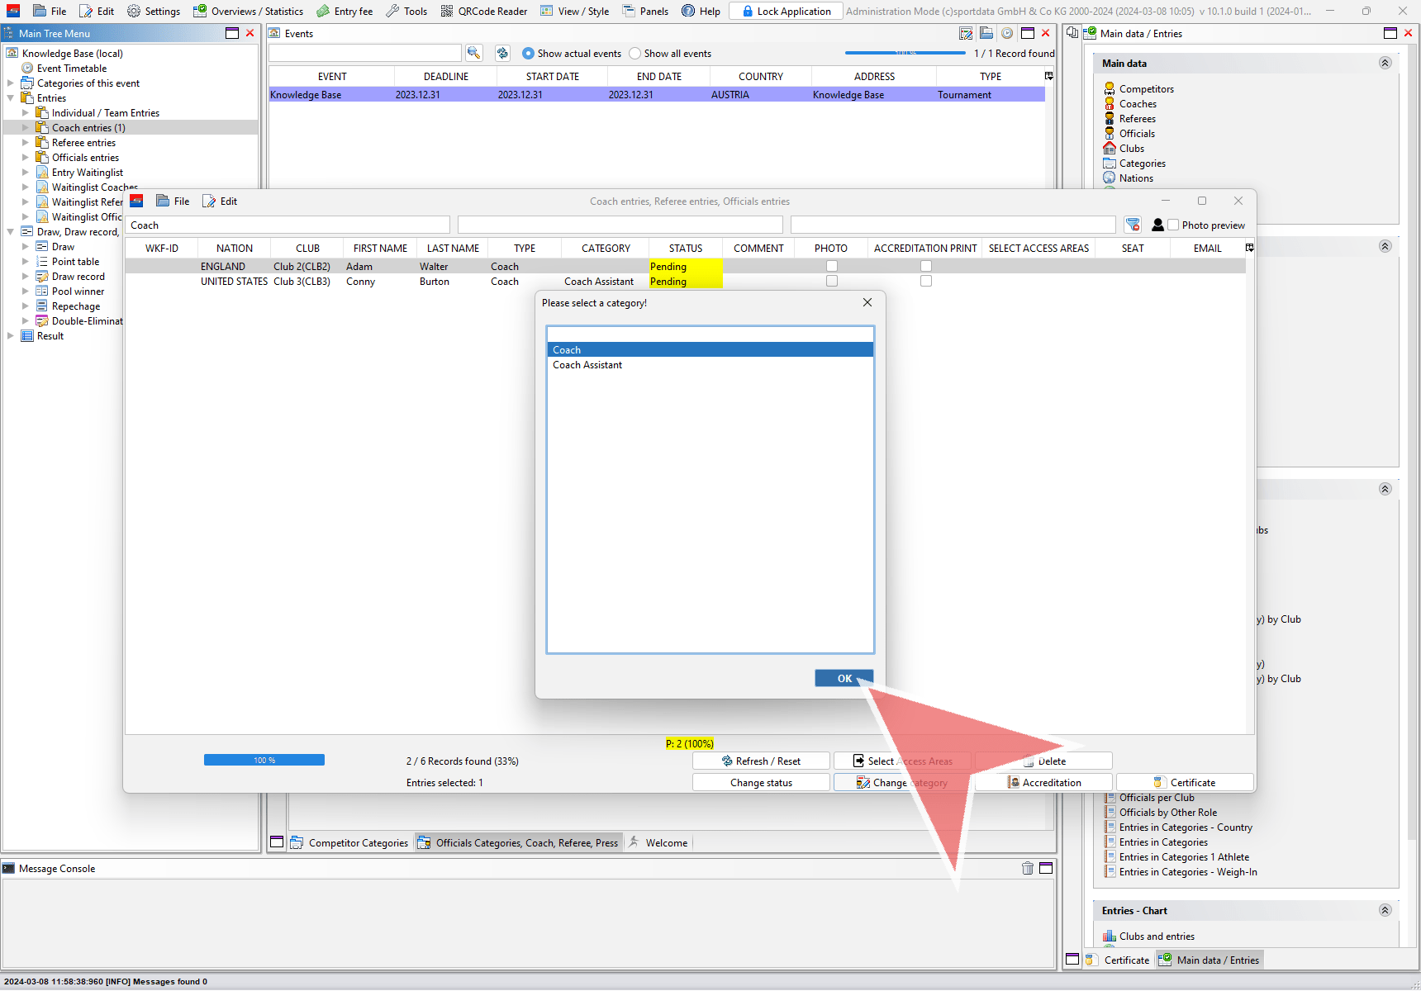Viewport: 1421px width, 991px height.
Task: Click the search magnifier icon in Events panel
Action: (473, 53)
